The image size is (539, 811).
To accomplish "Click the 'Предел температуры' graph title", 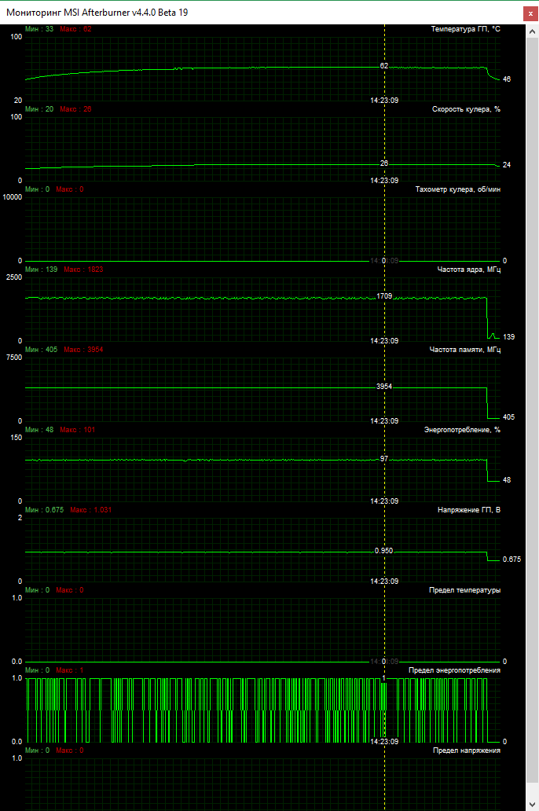I will (x=464, y=590).
